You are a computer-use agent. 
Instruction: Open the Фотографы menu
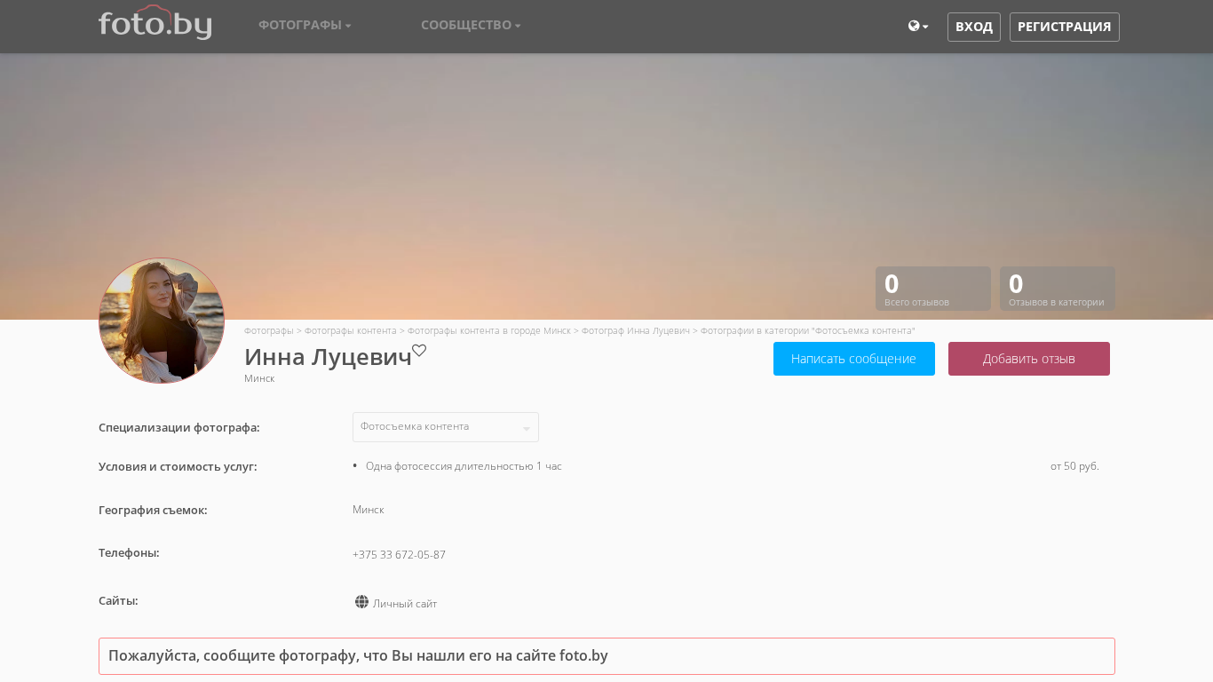pos(305,25)
